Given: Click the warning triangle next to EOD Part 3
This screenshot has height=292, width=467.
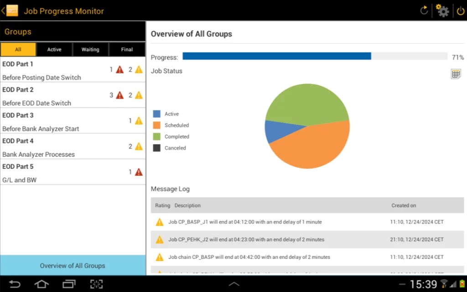Looking at the screenshot, I should tap(138, 121).
